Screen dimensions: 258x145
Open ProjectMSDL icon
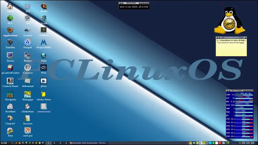click(x=44, y=42)
